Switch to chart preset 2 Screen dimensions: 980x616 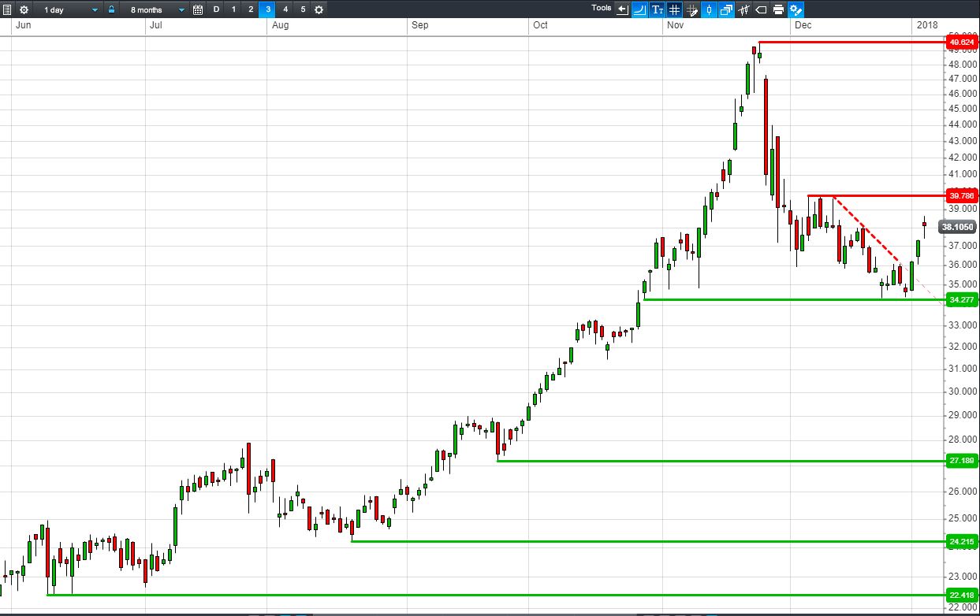(251, 9)
